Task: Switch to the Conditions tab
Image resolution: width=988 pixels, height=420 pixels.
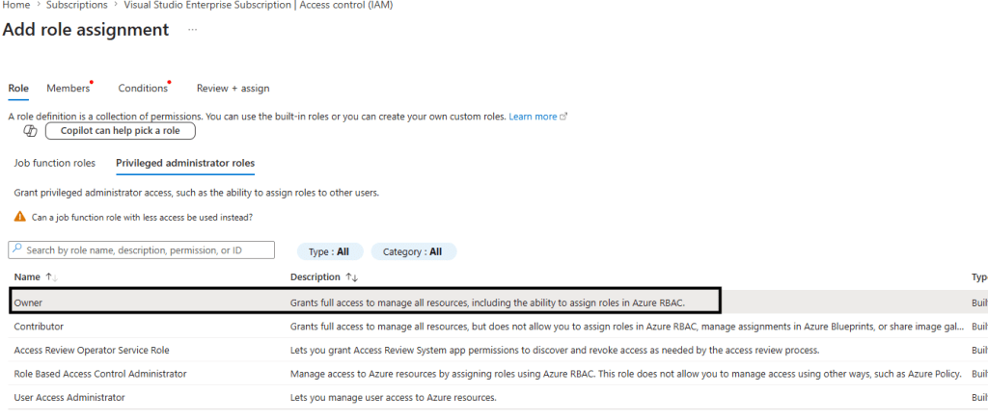Action: (x=143, y=89)
